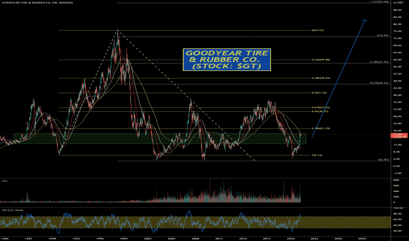Click 2005 on the time axis
The width and height of the screenshot is (409, 241).
tap(172, 238)
